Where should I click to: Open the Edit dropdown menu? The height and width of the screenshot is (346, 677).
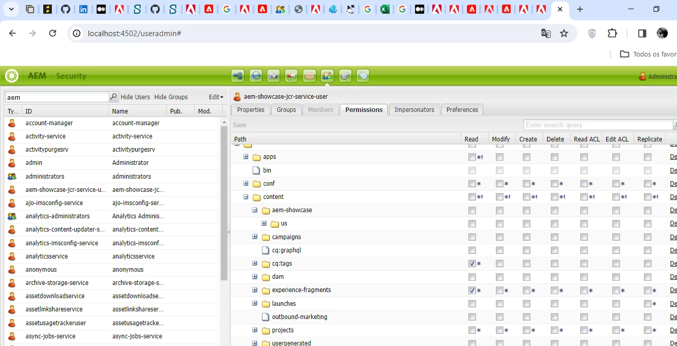click(216, 97)
